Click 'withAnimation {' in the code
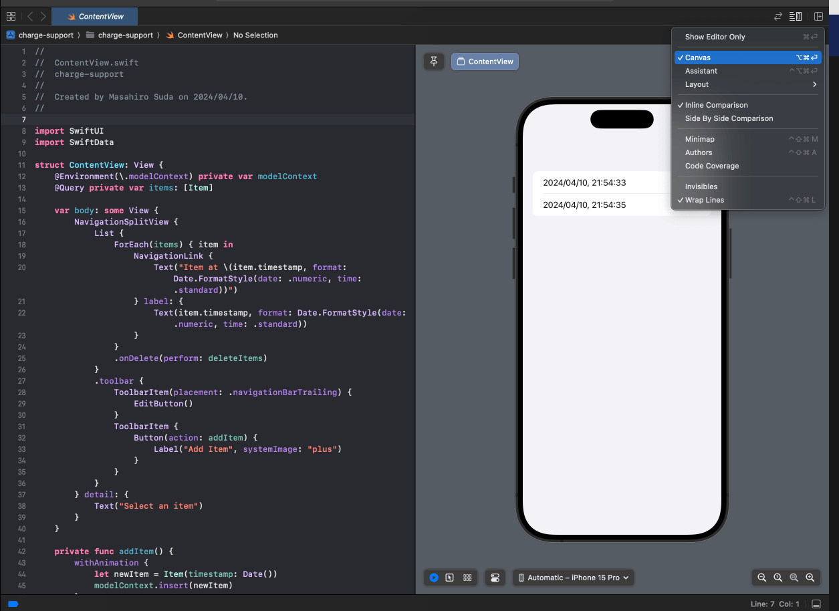Image resolution: width=839 pixels, height=611 pixels. coord(111,563)
